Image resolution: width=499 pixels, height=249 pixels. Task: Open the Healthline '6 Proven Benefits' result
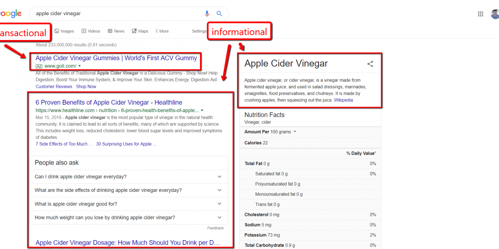click(109, 102)
